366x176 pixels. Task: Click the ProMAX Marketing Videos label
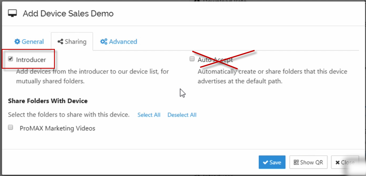click(57, 128)
